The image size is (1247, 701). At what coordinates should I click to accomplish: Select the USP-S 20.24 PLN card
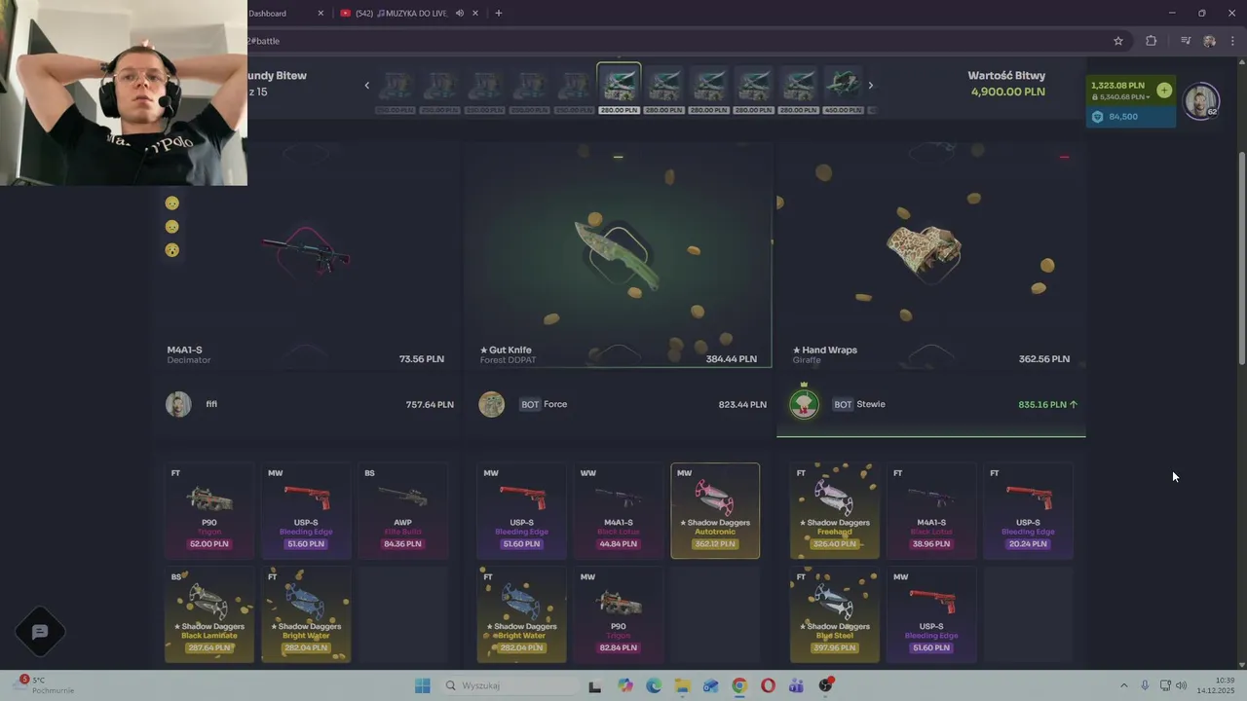(x=1028, y=510)
